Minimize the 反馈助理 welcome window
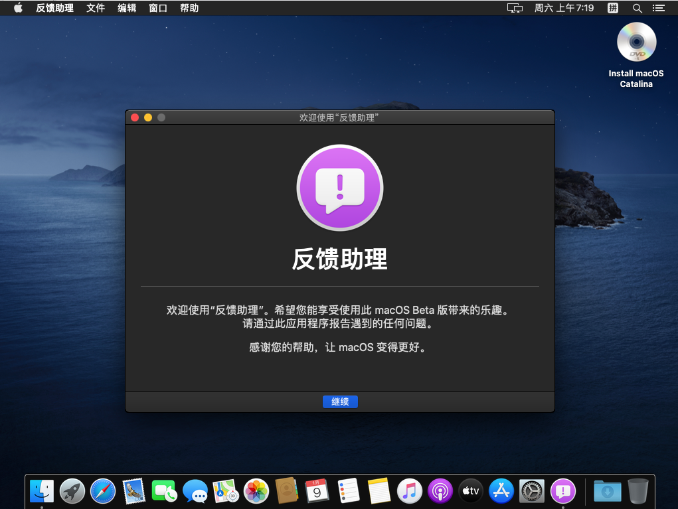This screenshot has width=678, height=509. pyautogui.click(x=148, y=117)
